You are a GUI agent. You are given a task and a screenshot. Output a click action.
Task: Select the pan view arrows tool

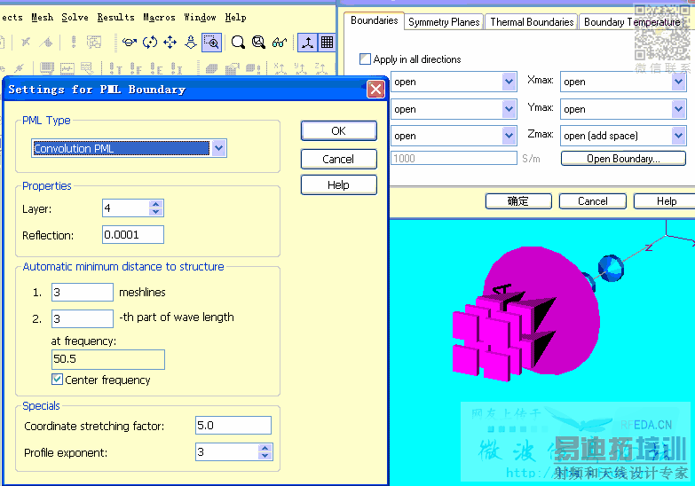tap(170, 43)
